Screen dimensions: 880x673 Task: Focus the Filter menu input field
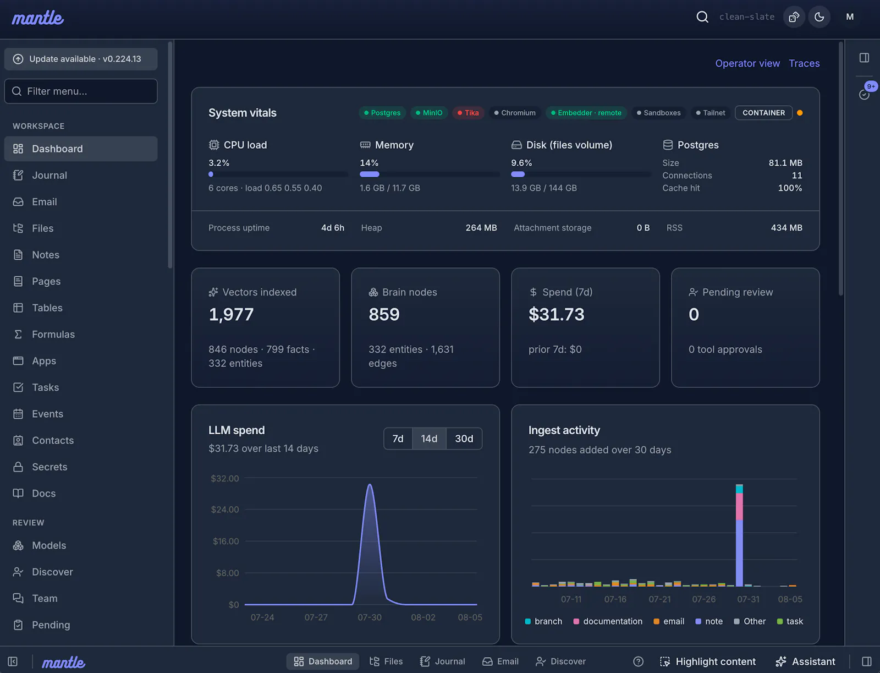point(81,91)
